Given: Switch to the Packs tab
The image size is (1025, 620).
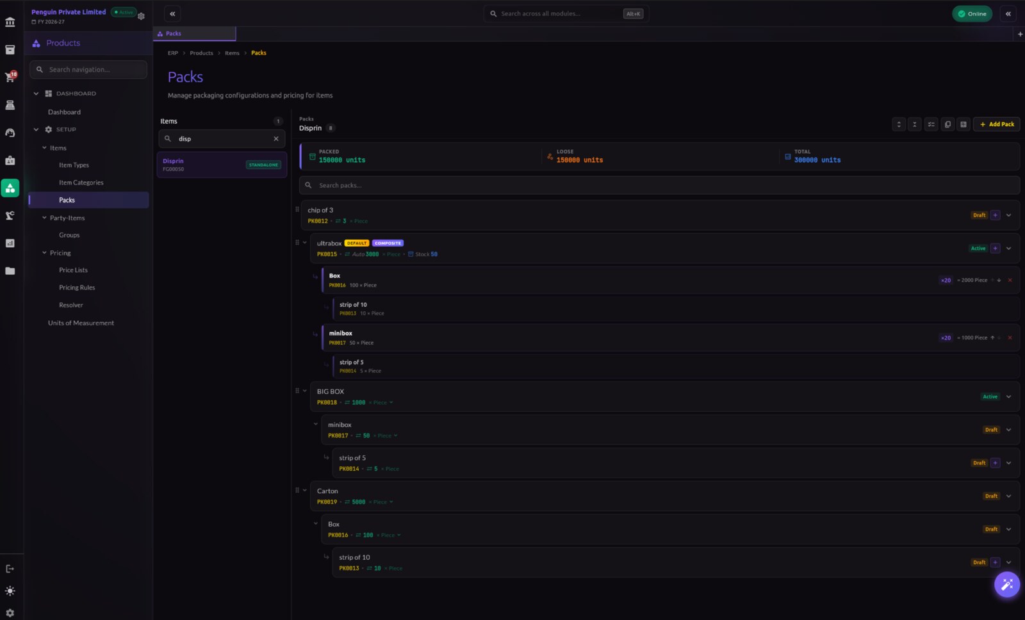Looking at the screenshot, I should [x=195, y=33].
